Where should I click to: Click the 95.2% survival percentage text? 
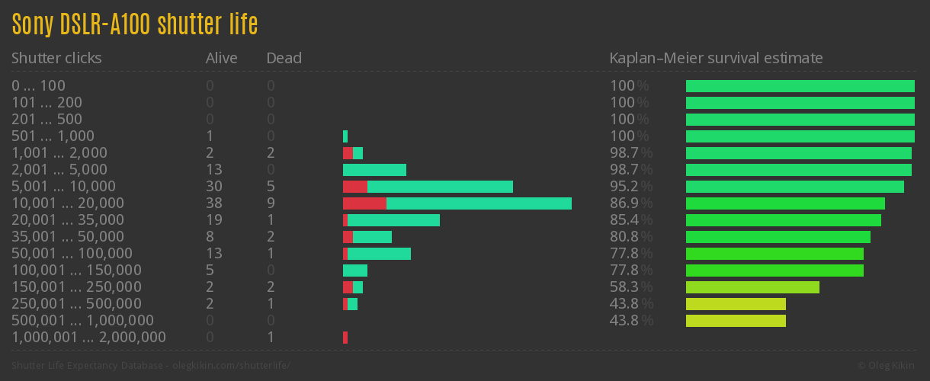[630, 187]
